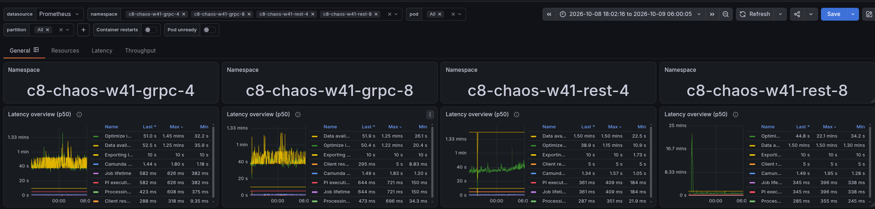Shift the time range backwards
The width and height of the screenshot is (875, 209).
coord(549,14)
